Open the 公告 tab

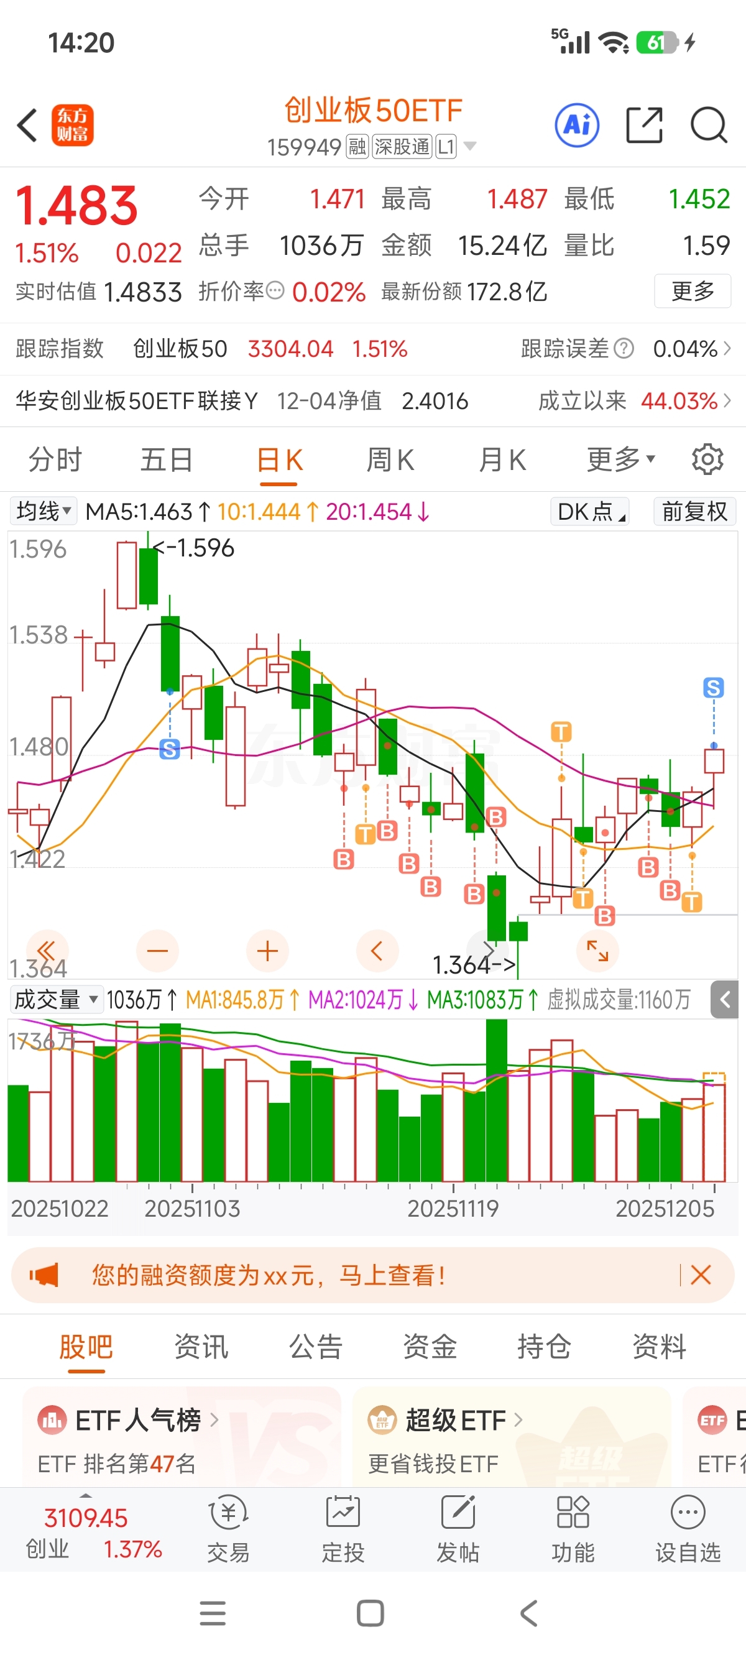[316, 1345]
